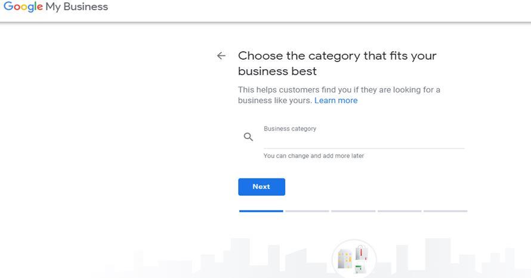Click the small green storefront in the illustration
The image size is (531, 278).
coord(360,268)
